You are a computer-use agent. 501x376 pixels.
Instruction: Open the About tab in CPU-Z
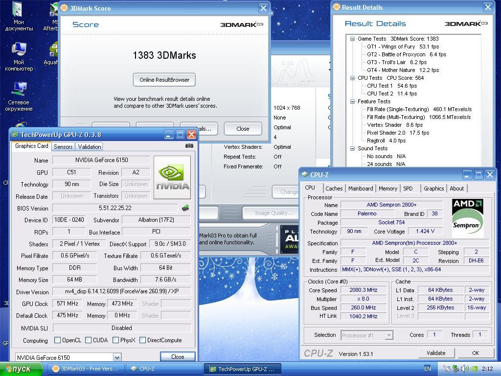tap(456, 188)
